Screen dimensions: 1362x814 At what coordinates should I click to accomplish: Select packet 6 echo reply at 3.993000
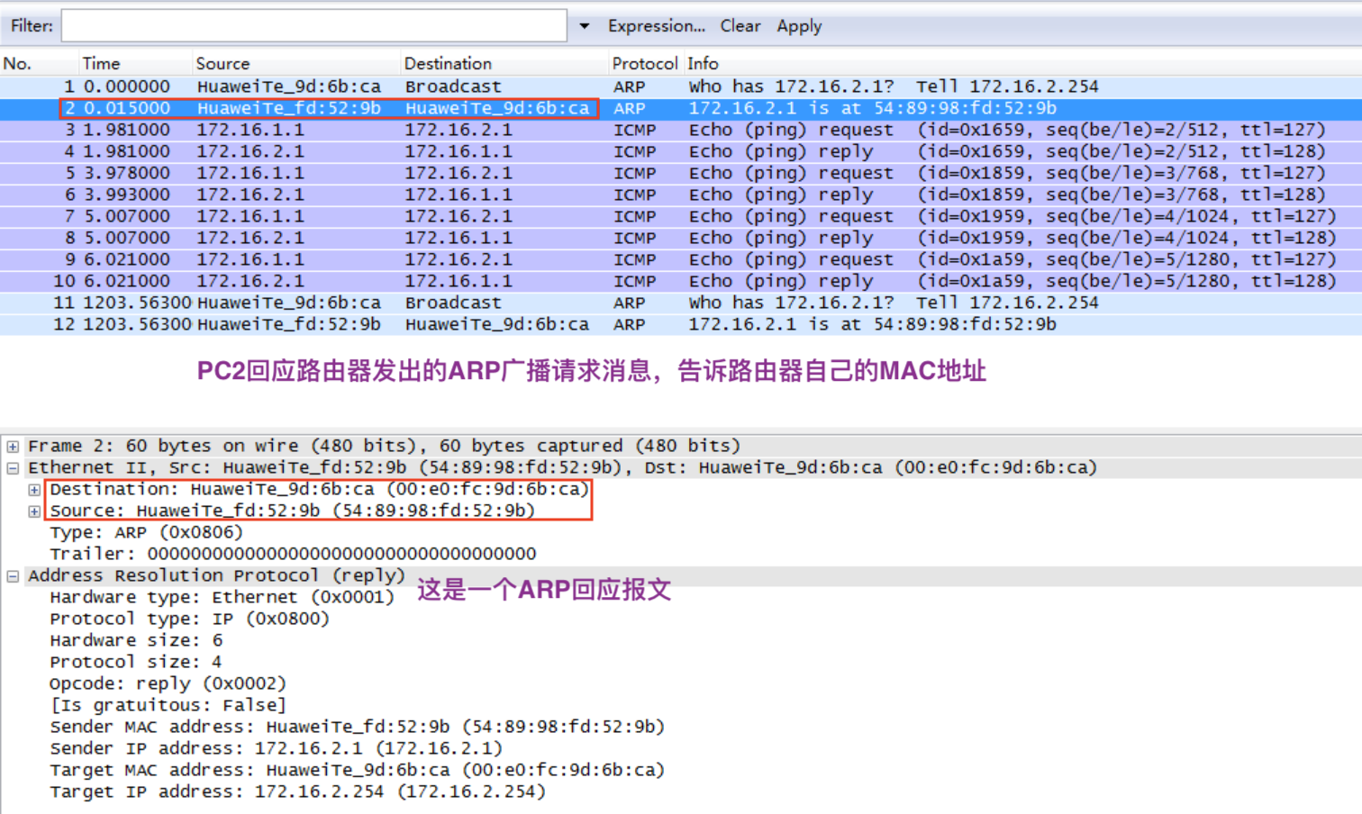pyautogui.click(x=681, y=194)
